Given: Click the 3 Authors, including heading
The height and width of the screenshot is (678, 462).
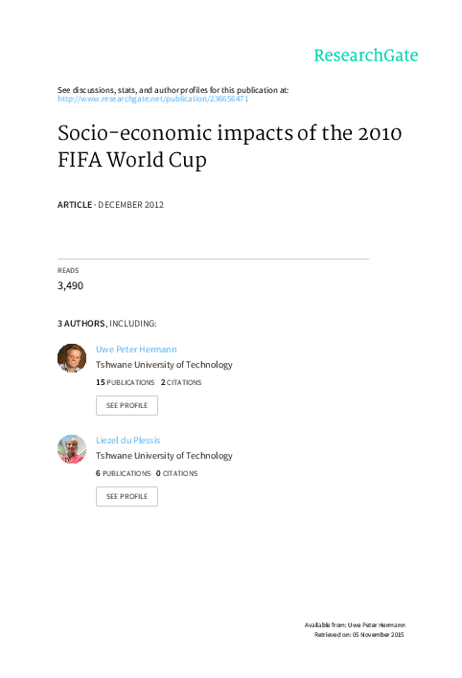Looking at the screenshot, I should [x=107, y=324].
